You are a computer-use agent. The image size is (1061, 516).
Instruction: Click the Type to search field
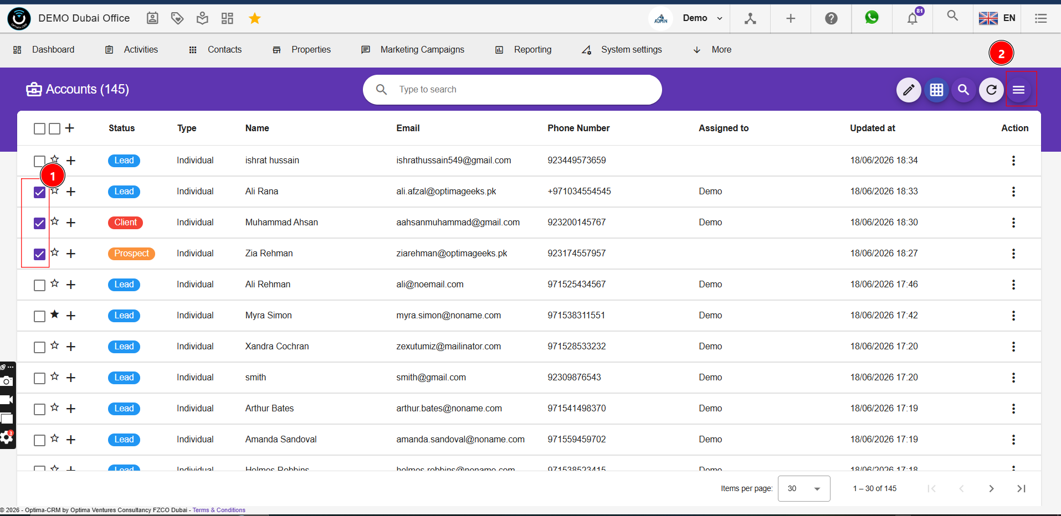tap(512, 90)
